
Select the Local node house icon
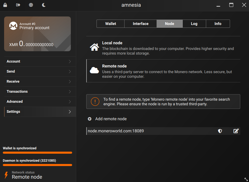click(94, 47)
